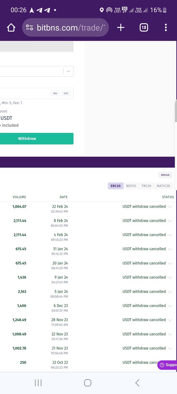Switch to the BEP20 tab
The width and height of the screenshot is (177, 394).
(131, 186)
